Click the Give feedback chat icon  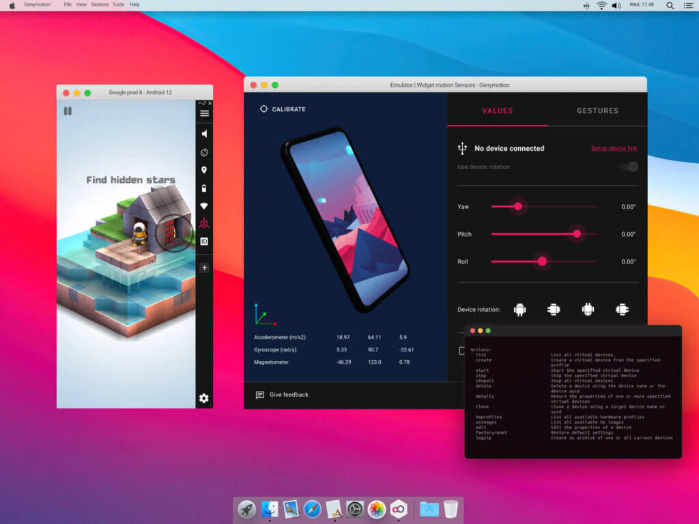[260, 395]
